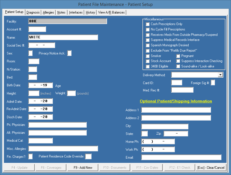The image size is (231, 175).
Task: Click the Birth Date field
Action: pyautogui.click(x=40, y=85)
